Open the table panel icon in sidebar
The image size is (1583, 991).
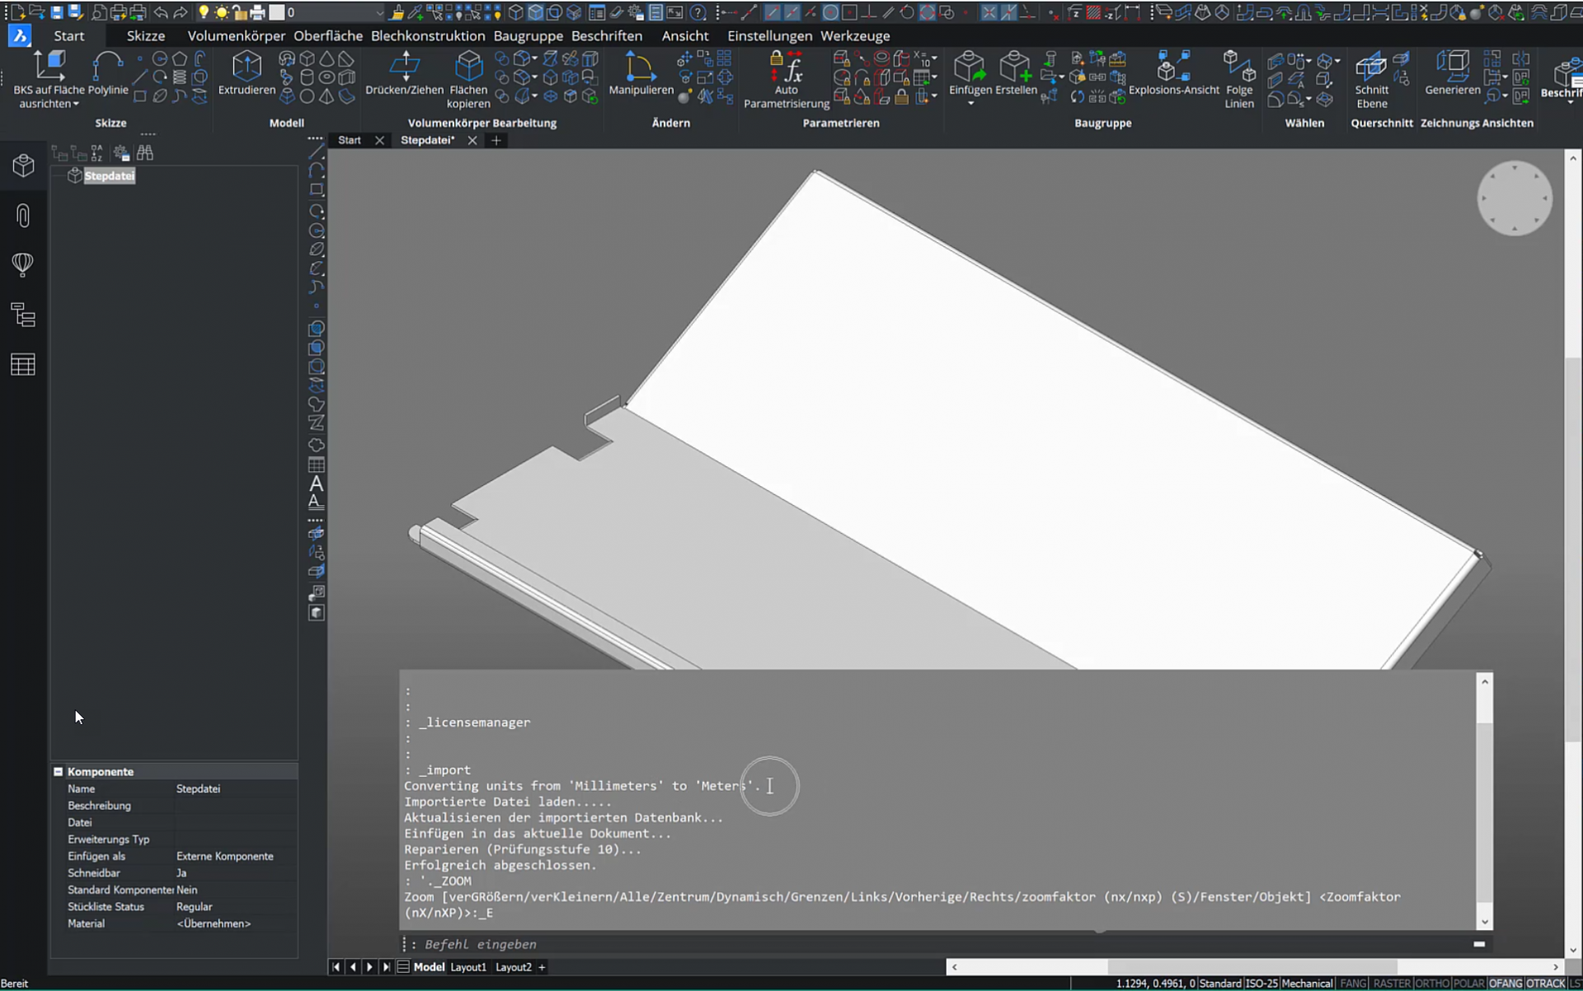click(23, 364)
